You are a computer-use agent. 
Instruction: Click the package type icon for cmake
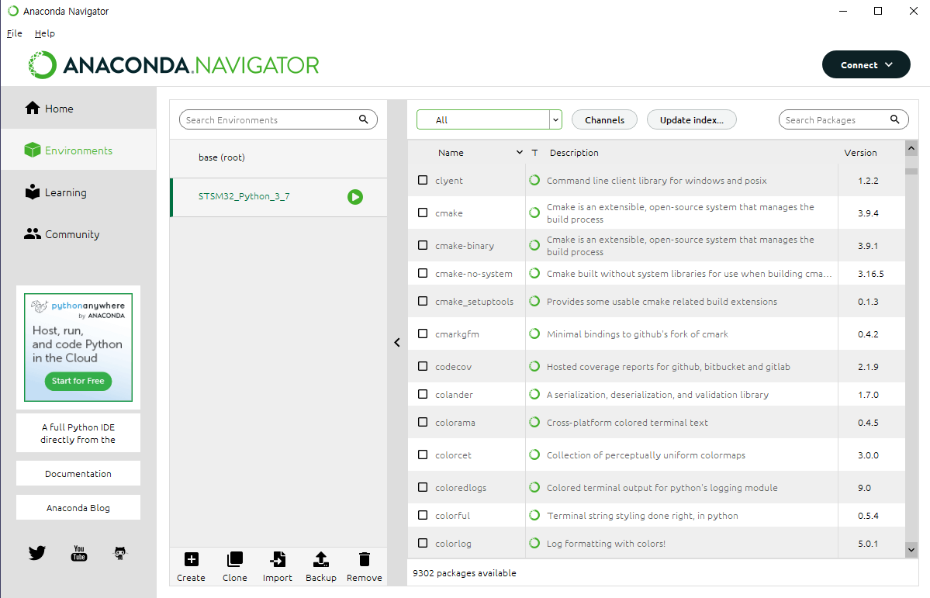click(534, 213)
